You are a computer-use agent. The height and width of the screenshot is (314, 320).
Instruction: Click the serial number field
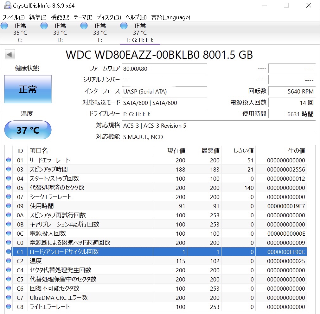click(164, 80)
